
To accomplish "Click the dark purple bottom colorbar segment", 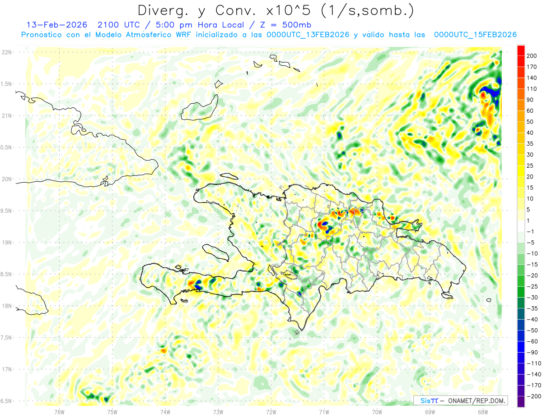I will [x=521, y=402].
